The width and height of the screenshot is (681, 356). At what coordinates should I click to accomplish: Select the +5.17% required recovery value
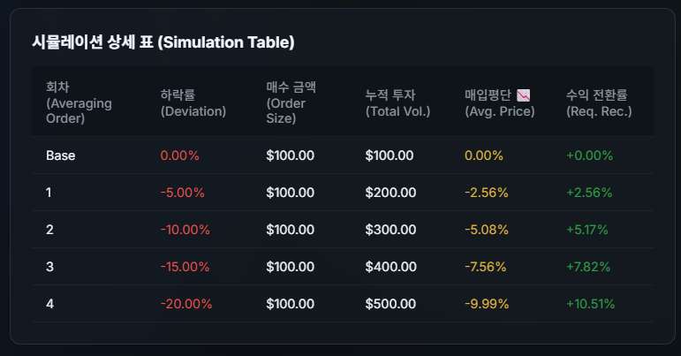coord(589,230)
